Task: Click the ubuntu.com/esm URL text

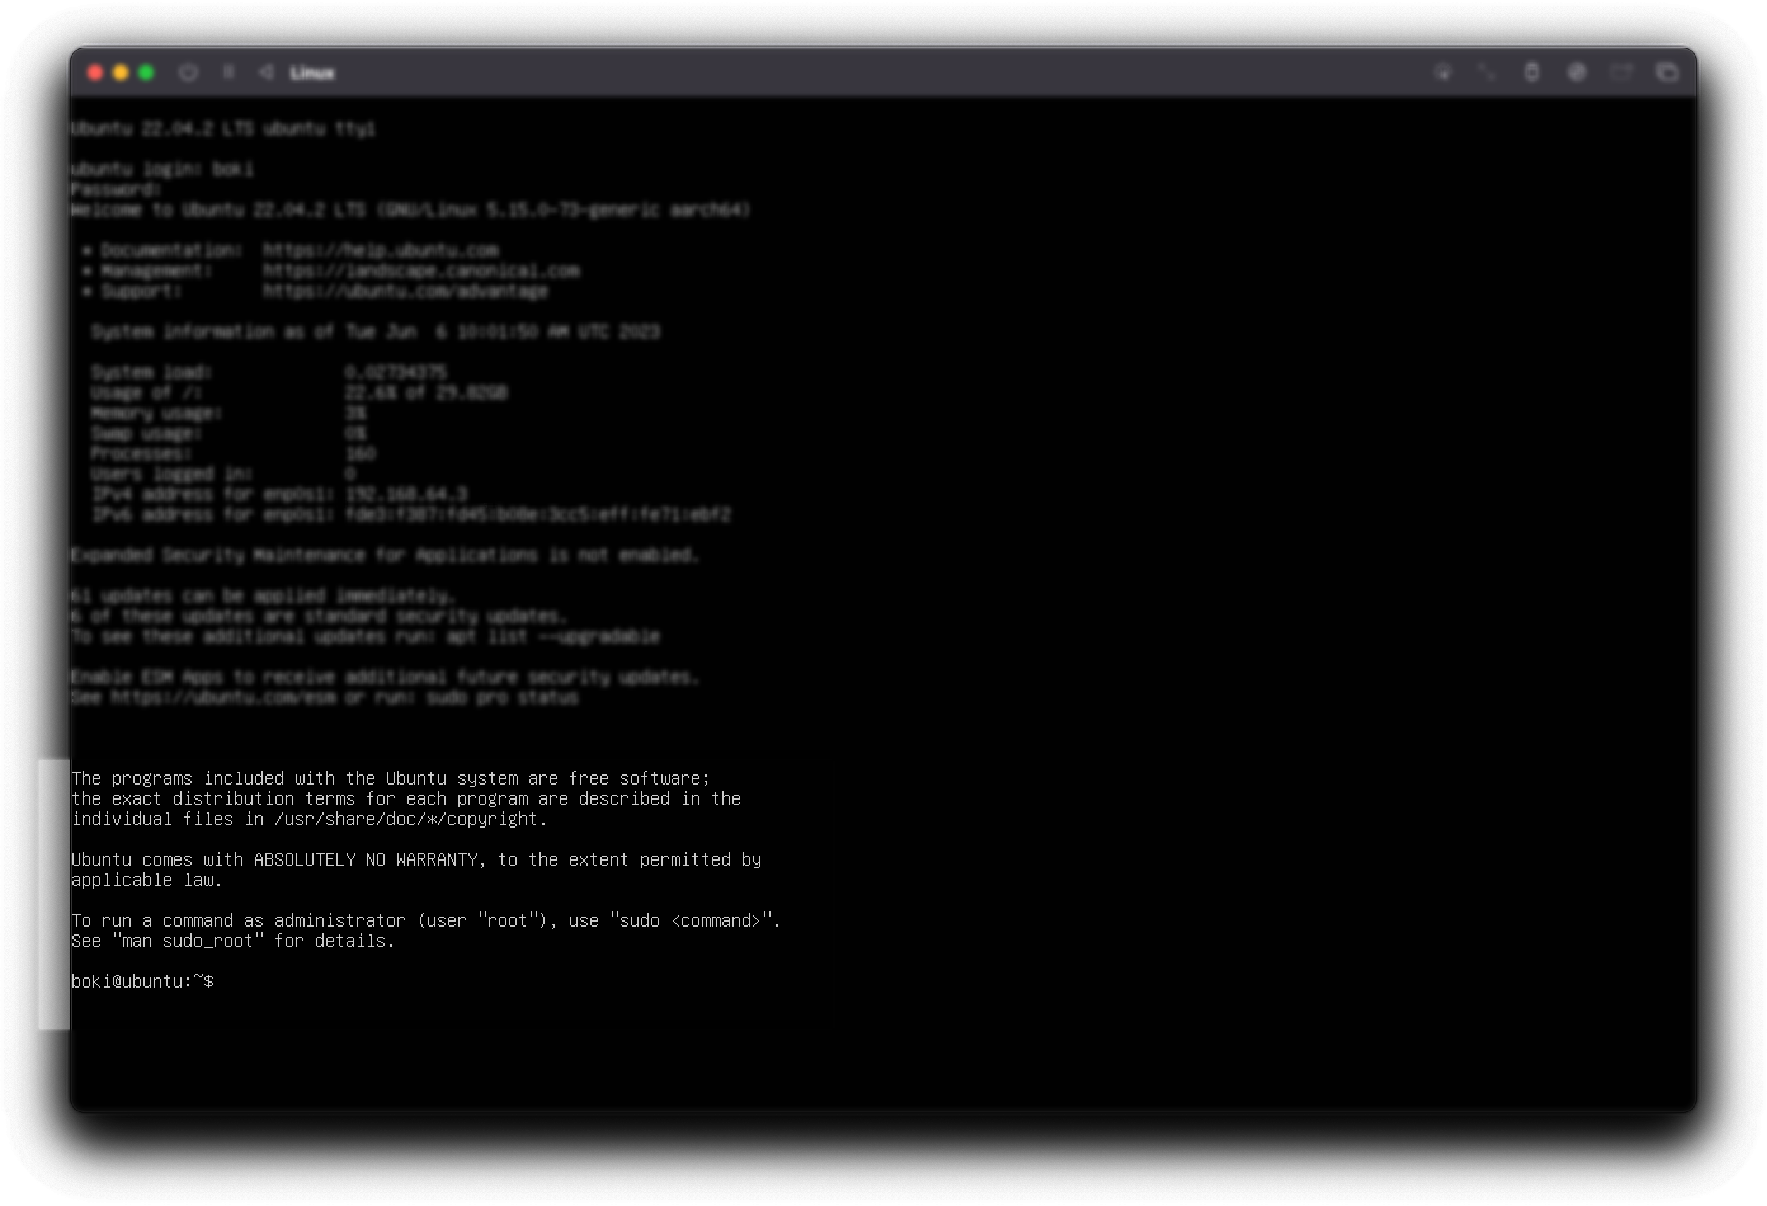Action: pyautogui.click(x=223, y=698)
